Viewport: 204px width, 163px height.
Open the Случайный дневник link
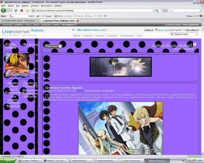173,24
